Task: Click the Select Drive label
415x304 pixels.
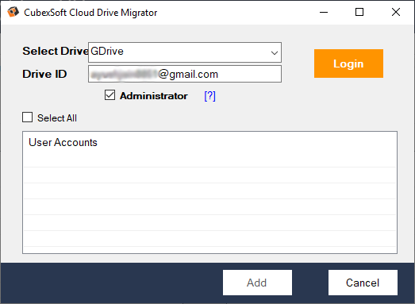Action: coord(56,51)
